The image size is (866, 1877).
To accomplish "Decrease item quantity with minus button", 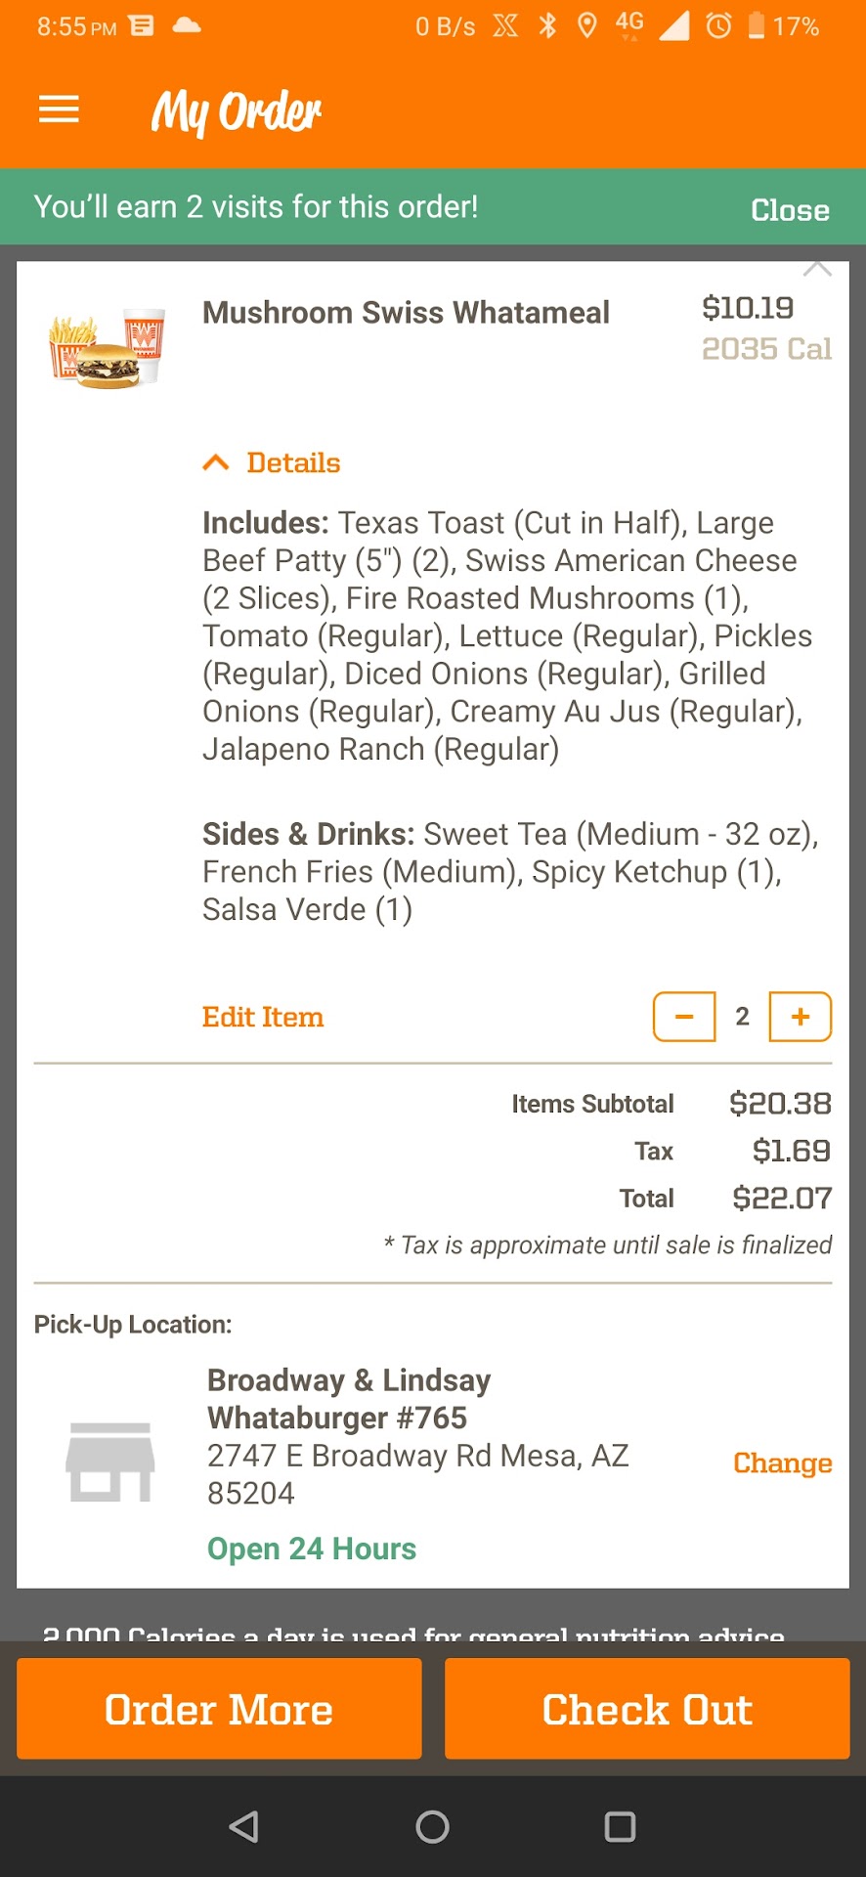I will [x=684, y=1017].
